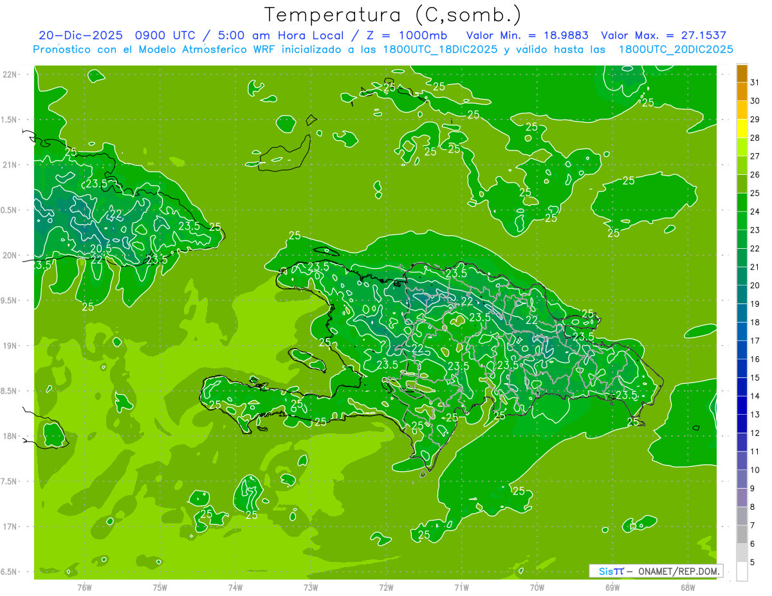772x596 pixels.
Task: Click the purple colorbar segment between 9 and 10
Action: pos(742,479)
